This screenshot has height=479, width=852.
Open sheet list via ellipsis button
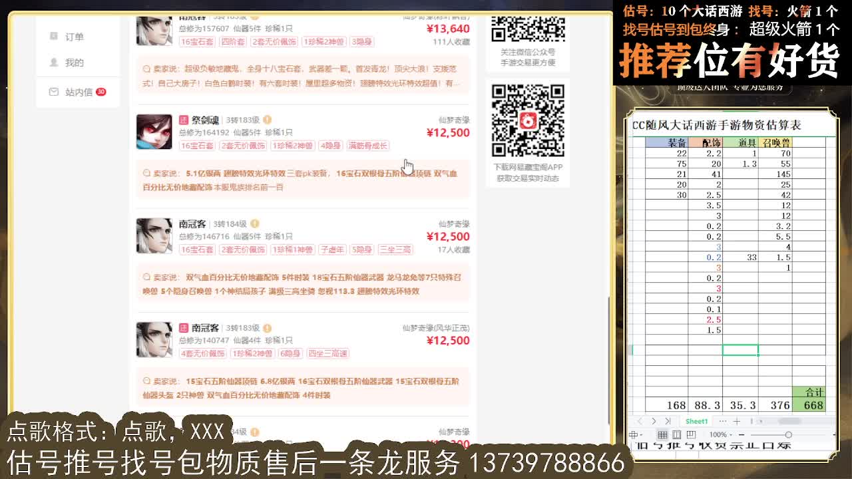click(723, 420)
